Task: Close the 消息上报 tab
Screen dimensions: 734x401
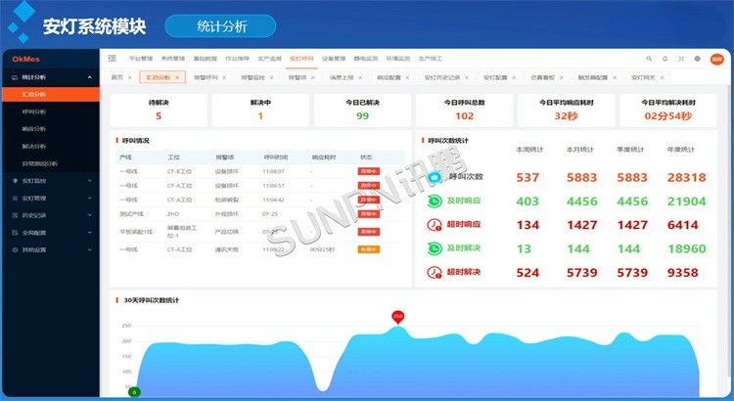Action: tap(360, 77)
